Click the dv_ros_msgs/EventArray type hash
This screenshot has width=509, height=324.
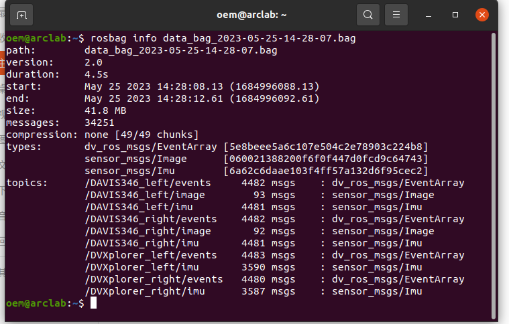(326, 147)
